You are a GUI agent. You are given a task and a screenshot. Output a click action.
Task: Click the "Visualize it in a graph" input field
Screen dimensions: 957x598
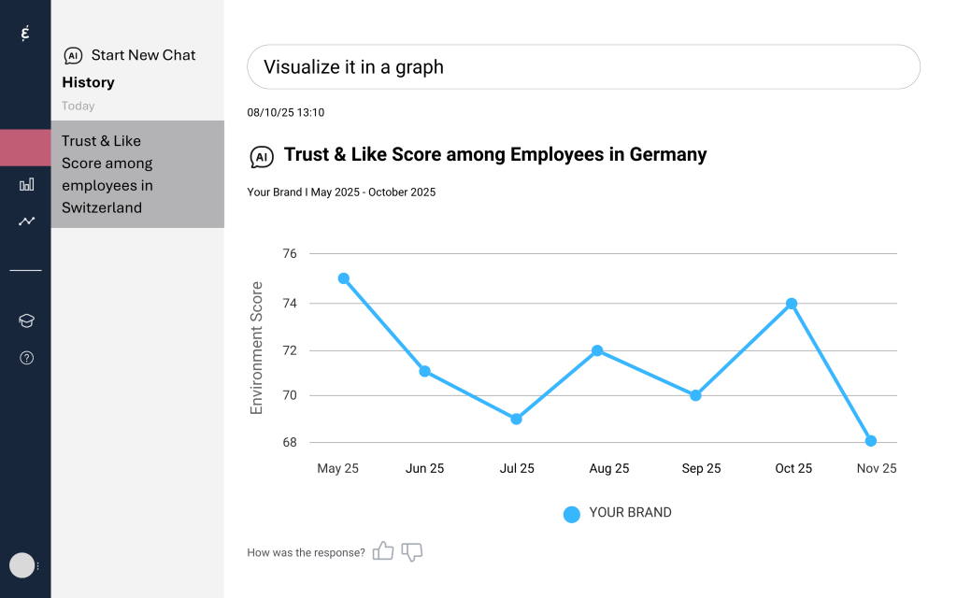coord(583,67)
